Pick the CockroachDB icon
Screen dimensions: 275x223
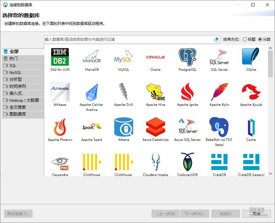click(x=187, y=162)
